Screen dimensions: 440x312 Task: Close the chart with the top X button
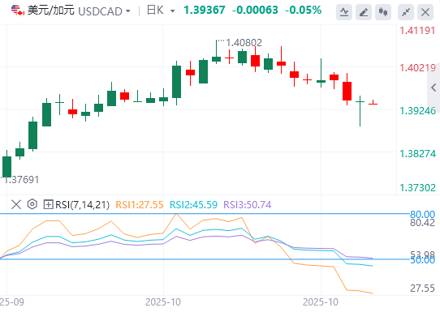pos(425,12)
